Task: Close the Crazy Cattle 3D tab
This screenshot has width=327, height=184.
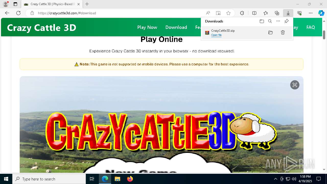Action: click(78, 4)
